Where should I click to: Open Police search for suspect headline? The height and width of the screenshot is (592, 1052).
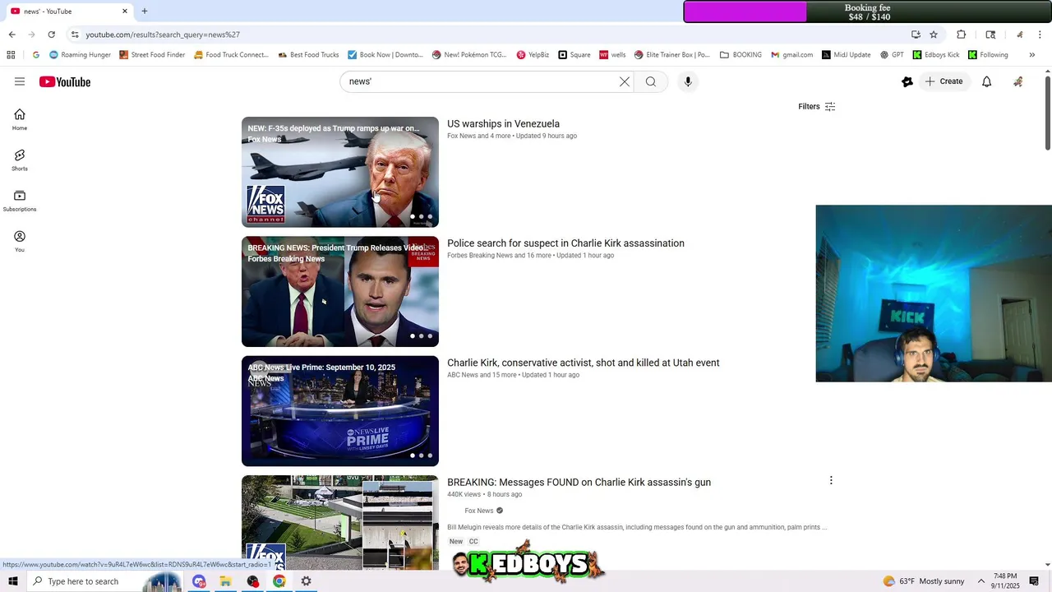tap(565, 243)
